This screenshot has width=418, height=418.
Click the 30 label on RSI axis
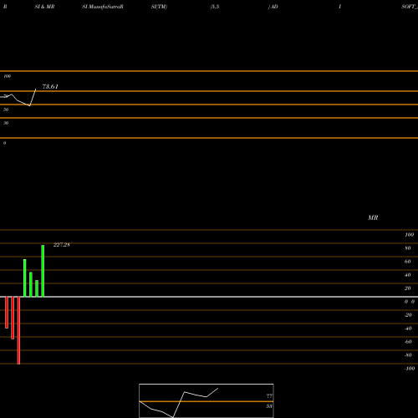click(x=6, y=123)
